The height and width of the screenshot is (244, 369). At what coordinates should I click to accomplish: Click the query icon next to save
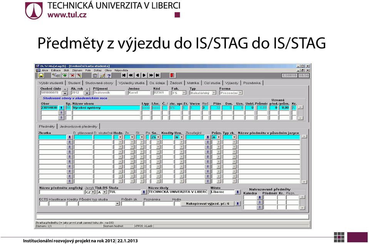point(56,75)
